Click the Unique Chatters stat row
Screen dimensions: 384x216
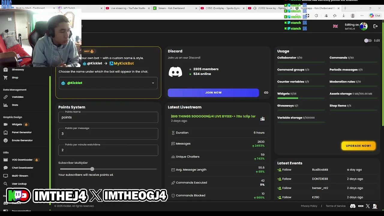pos(218,157)
